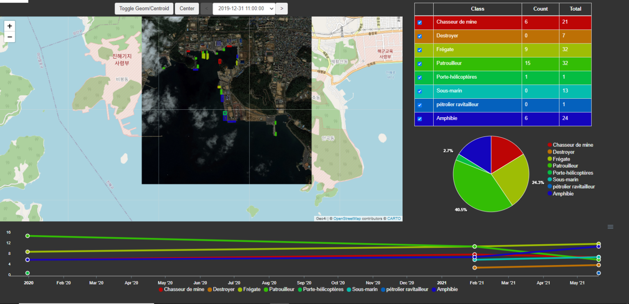Image resolution: width=629 pixels, height=304 pixels.
Task: Disable the Sous-marin class checkbox
Action: [x=419, y=91]
